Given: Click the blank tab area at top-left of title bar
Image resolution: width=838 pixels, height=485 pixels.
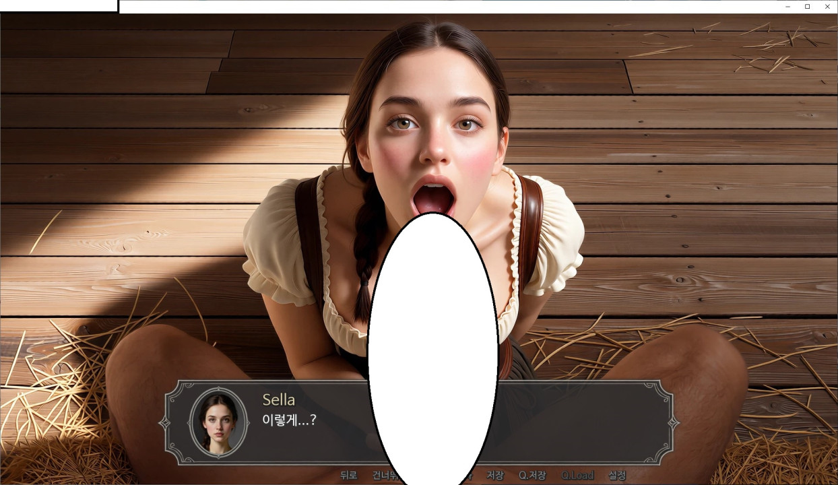Looking at the screenshot, I should (59, 5).
